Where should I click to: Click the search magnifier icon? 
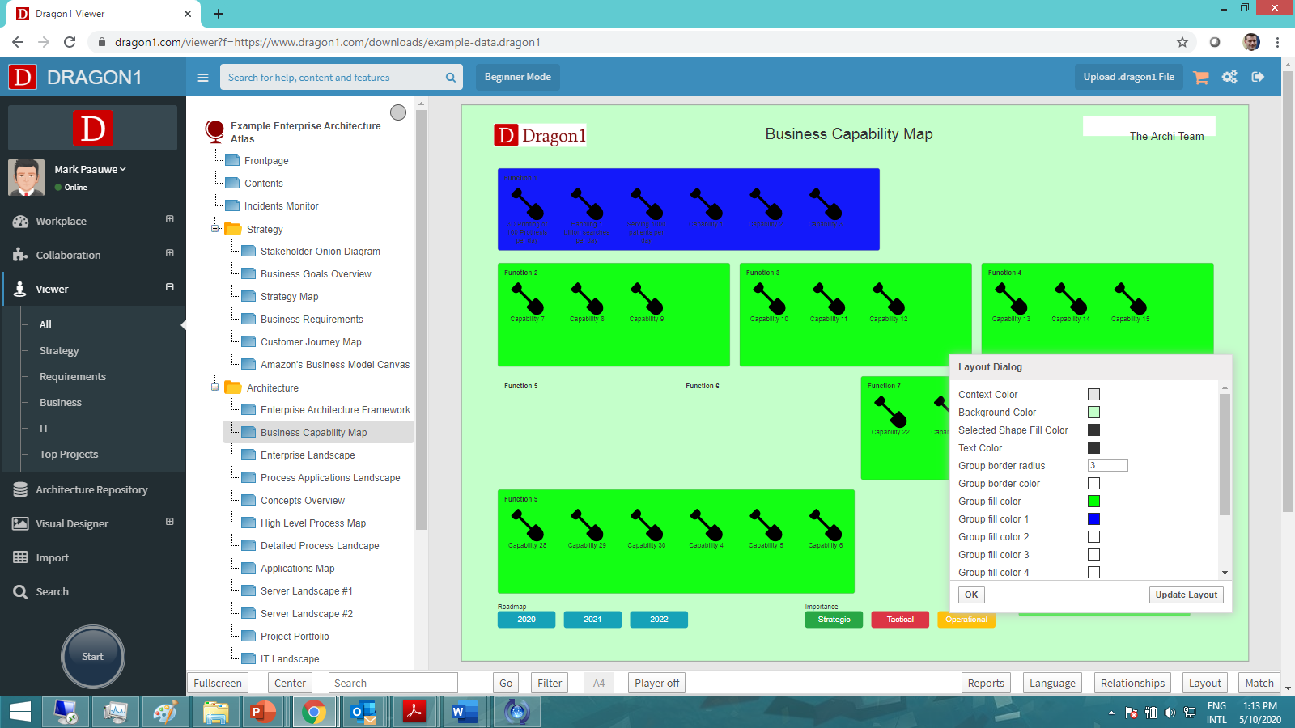coord(451,78)
